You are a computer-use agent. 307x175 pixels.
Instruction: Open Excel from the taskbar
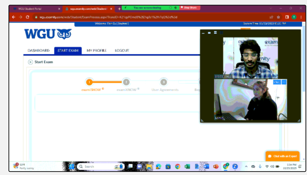click(x=187, y=166)
